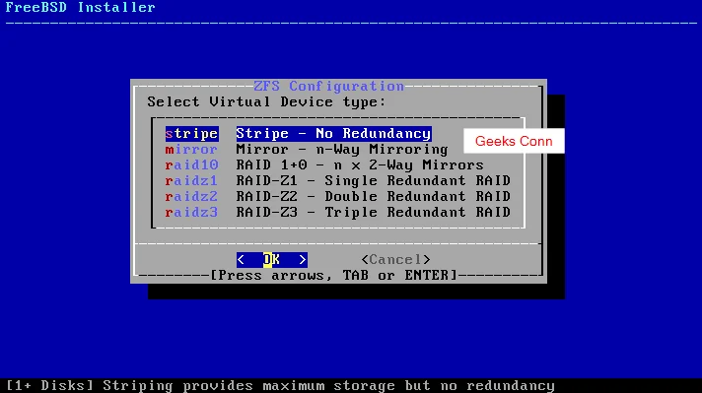Screen dimensions: 702x393
Task: Select the mirror n-Way Mirroring option
Action: 191,150
